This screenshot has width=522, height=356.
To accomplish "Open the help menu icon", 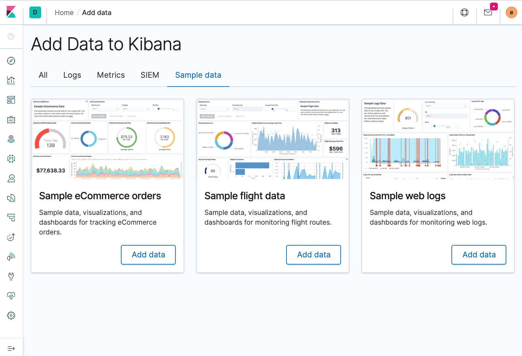I will (465, 12).
